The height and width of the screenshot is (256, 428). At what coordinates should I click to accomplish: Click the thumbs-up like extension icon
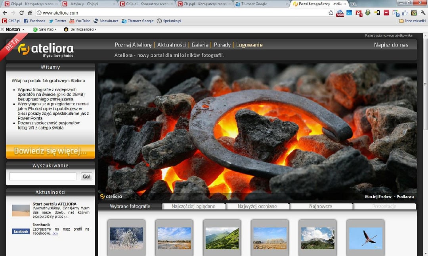point(405,13)
